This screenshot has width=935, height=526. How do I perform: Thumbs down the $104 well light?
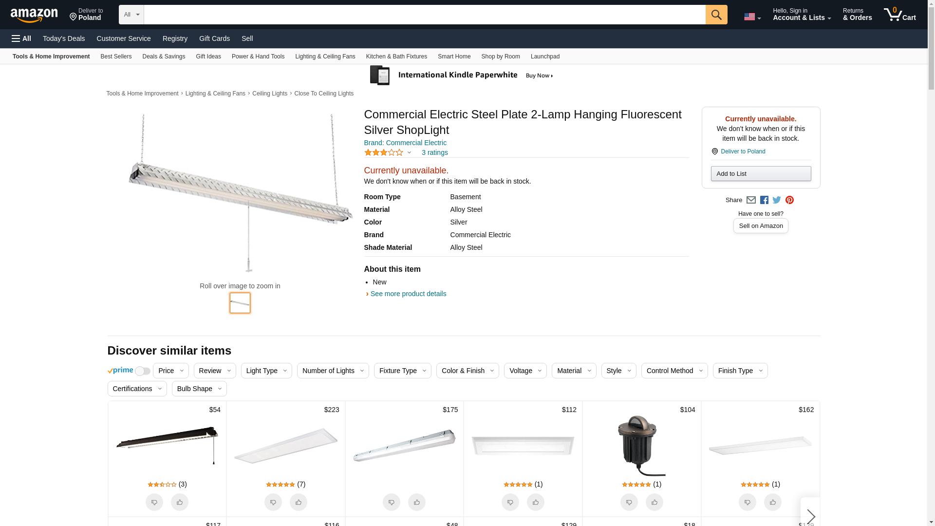pos(629,502)
